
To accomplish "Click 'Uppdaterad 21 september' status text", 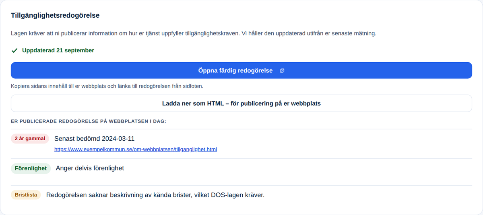I will coord(58,51).
